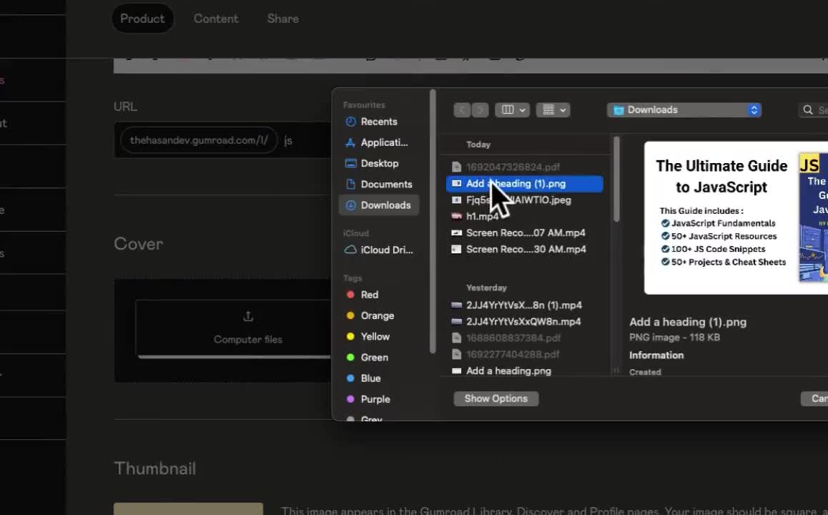Open the column view options dropdown

pos(512,109)
